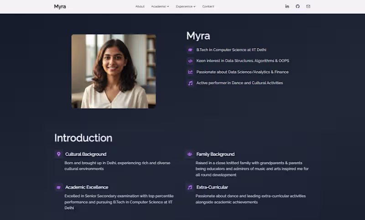Click text 'B.Tech in Computer Science at IIT Delhi'
The image size is (365, 220).
231,50
